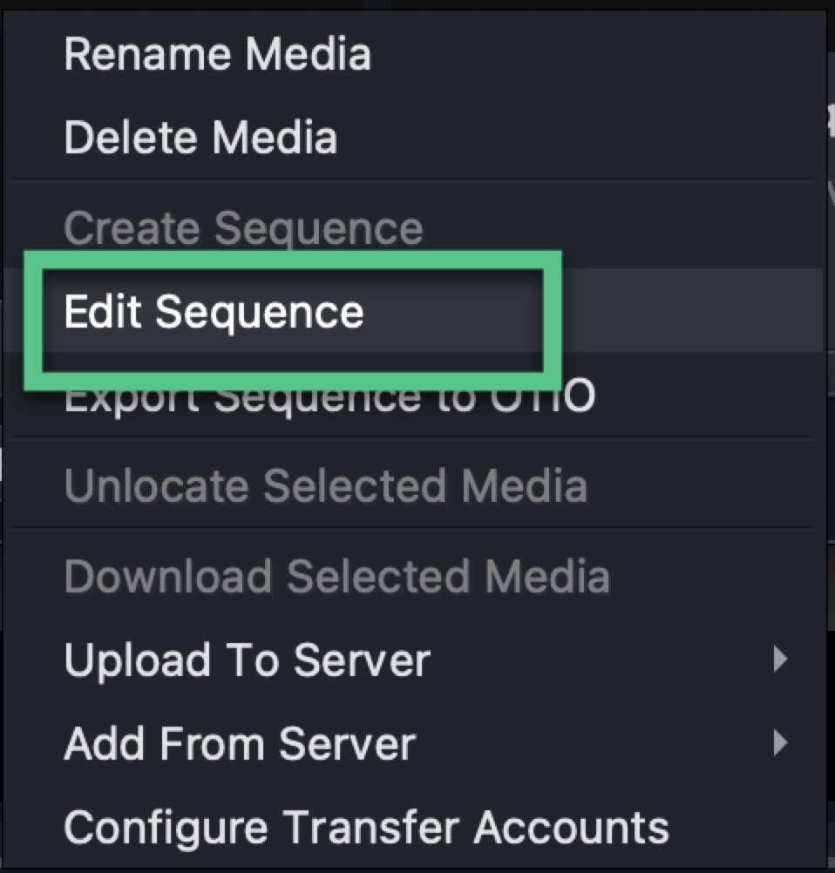Screen dimensions: 835x873
Task: Pick Rename Media at the menu top
Action: pos(217,55)
